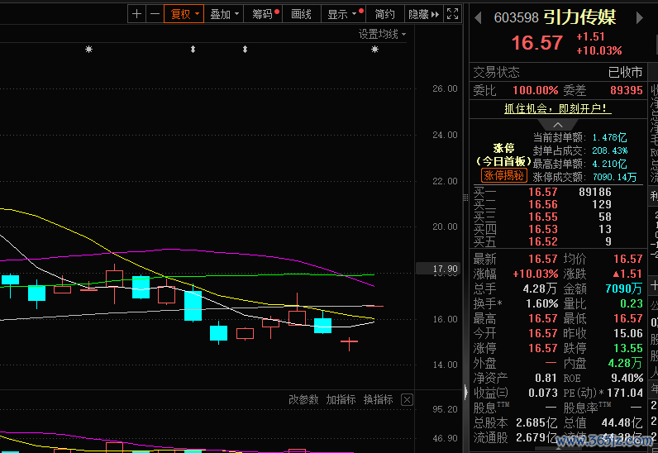658x453 pixels.
Task: Toggle the 筹码 chip distribution view
Action: coord(263,14)
